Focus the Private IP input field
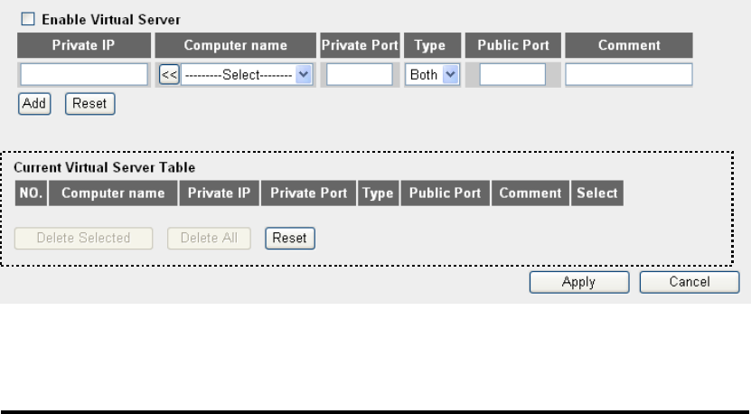 [84, 75]
